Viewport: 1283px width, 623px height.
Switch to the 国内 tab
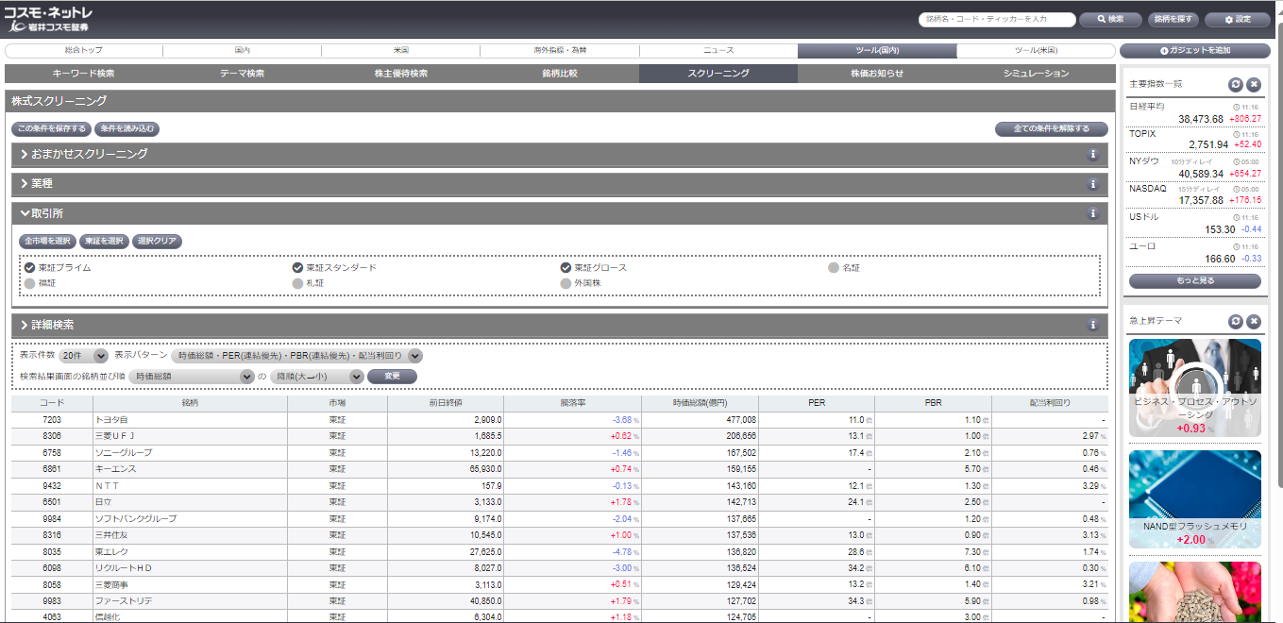tap(243, 51)
